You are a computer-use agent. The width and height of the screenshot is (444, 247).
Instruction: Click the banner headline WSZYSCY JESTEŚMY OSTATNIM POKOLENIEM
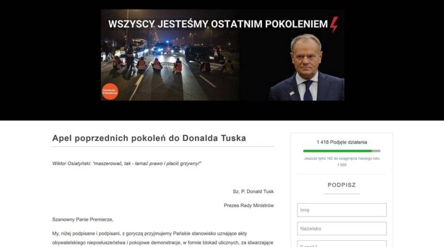[218, 24]
